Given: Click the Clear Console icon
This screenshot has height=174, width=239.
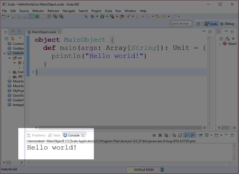Looking at the screenshot, I should [x=174, y=135].
